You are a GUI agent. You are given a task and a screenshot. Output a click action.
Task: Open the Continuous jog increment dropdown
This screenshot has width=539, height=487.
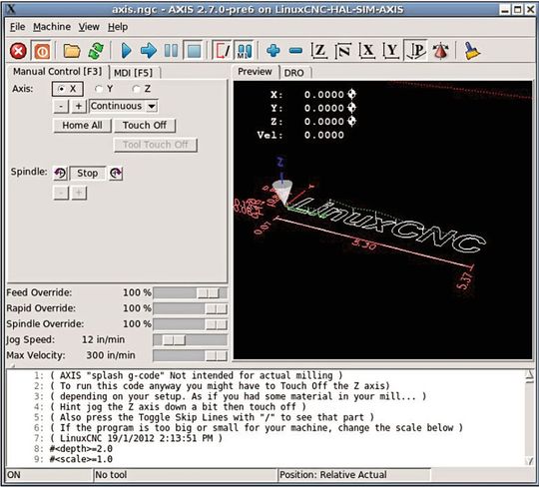click(124, 106)
